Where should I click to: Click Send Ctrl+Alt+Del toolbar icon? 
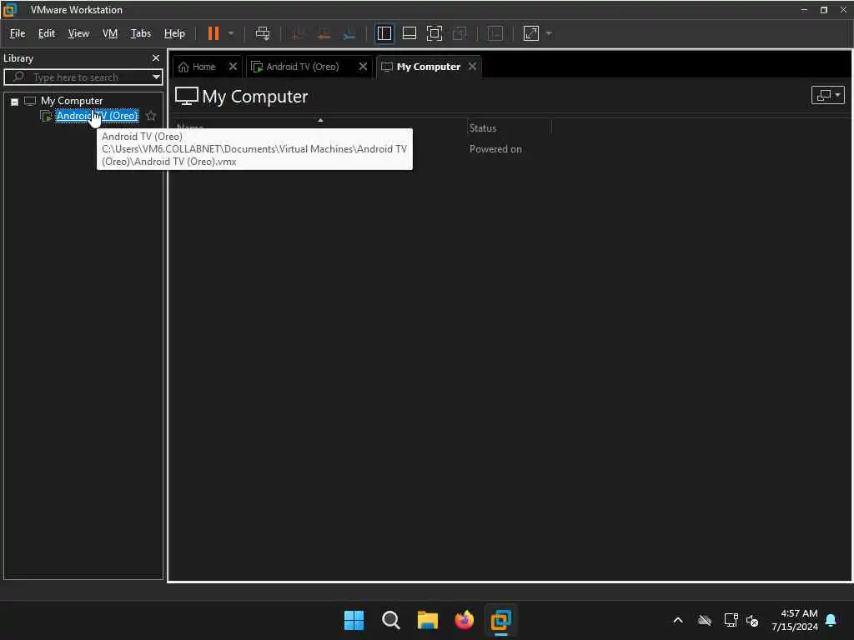pos(263,33)
